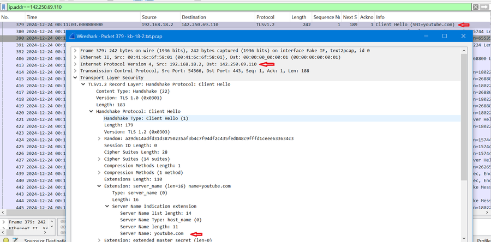Expand the Ethernet II tree node
Viewport: 491px width, 242px height.
point(75,57)
